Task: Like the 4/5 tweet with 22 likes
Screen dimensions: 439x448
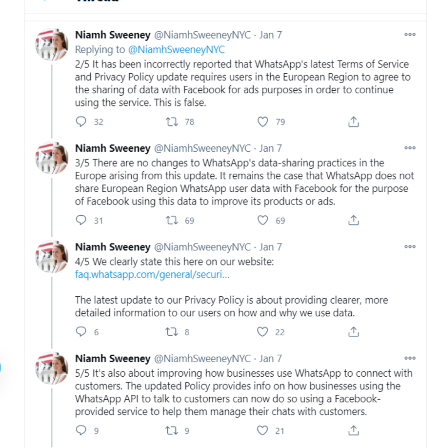Action: point(262,332)
